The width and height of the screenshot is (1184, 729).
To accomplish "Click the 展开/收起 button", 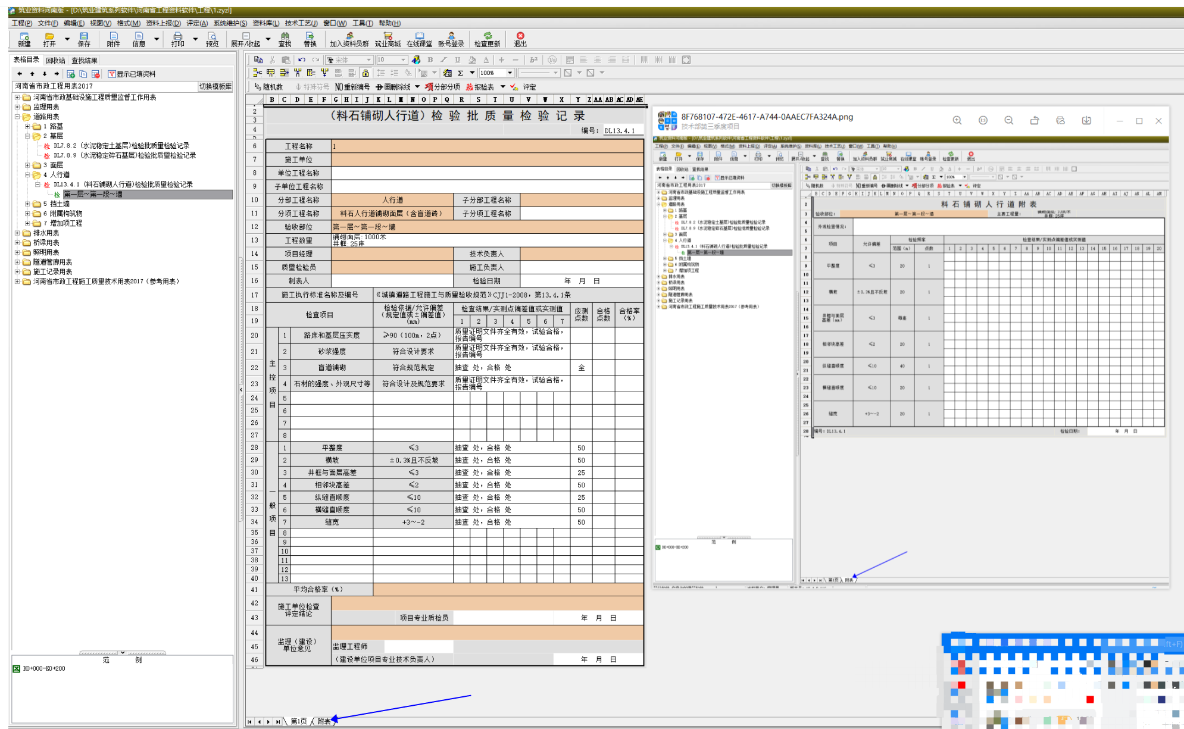I will (x=245, y=39).
